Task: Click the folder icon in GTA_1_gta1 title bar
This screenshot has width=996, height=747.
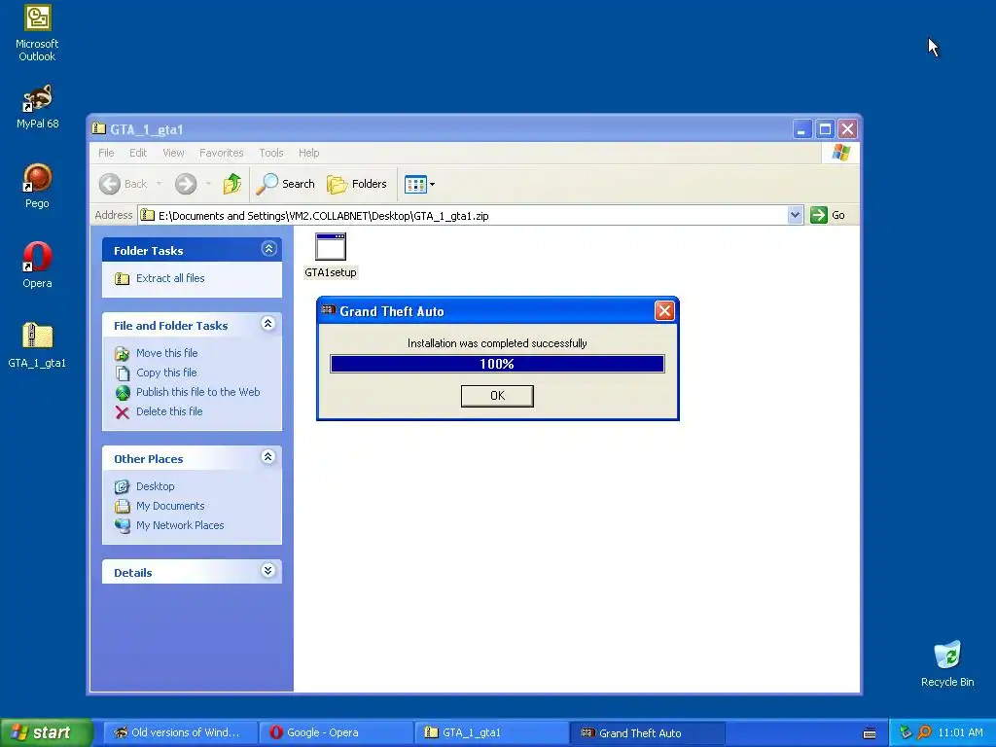Action: click(98, 128)
